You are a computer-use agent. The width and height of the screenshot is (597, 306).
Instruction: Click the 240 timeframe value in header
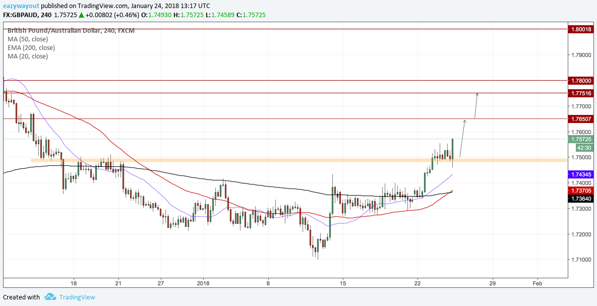coord(47,15)
